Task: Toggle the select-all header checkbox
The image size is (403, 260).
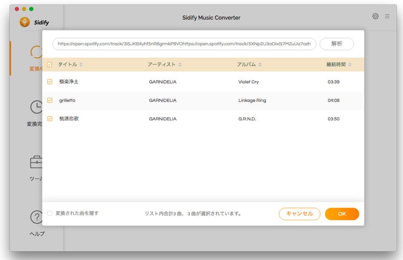Action: (x=49, y=64)
